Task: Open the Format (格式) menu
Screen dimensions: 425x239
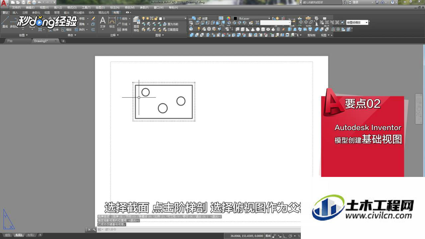Action: [x=71, y=7]
